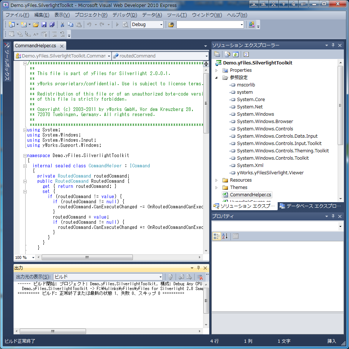Click the Open File folder icon
Screen dimensions: 349x349
36,25
